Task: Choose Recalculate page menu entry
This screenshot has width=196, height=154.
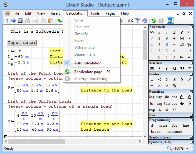Action: click(x=92, y=72)
